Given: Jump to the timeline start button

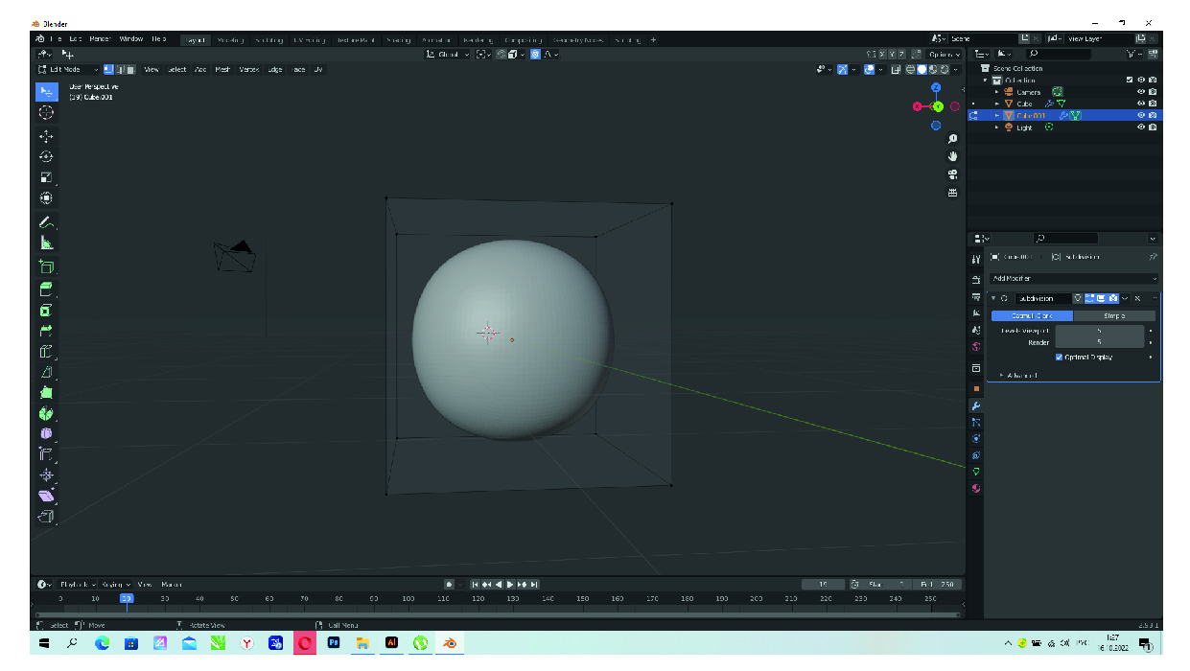Looking at the screenshot, I should 475,584.
